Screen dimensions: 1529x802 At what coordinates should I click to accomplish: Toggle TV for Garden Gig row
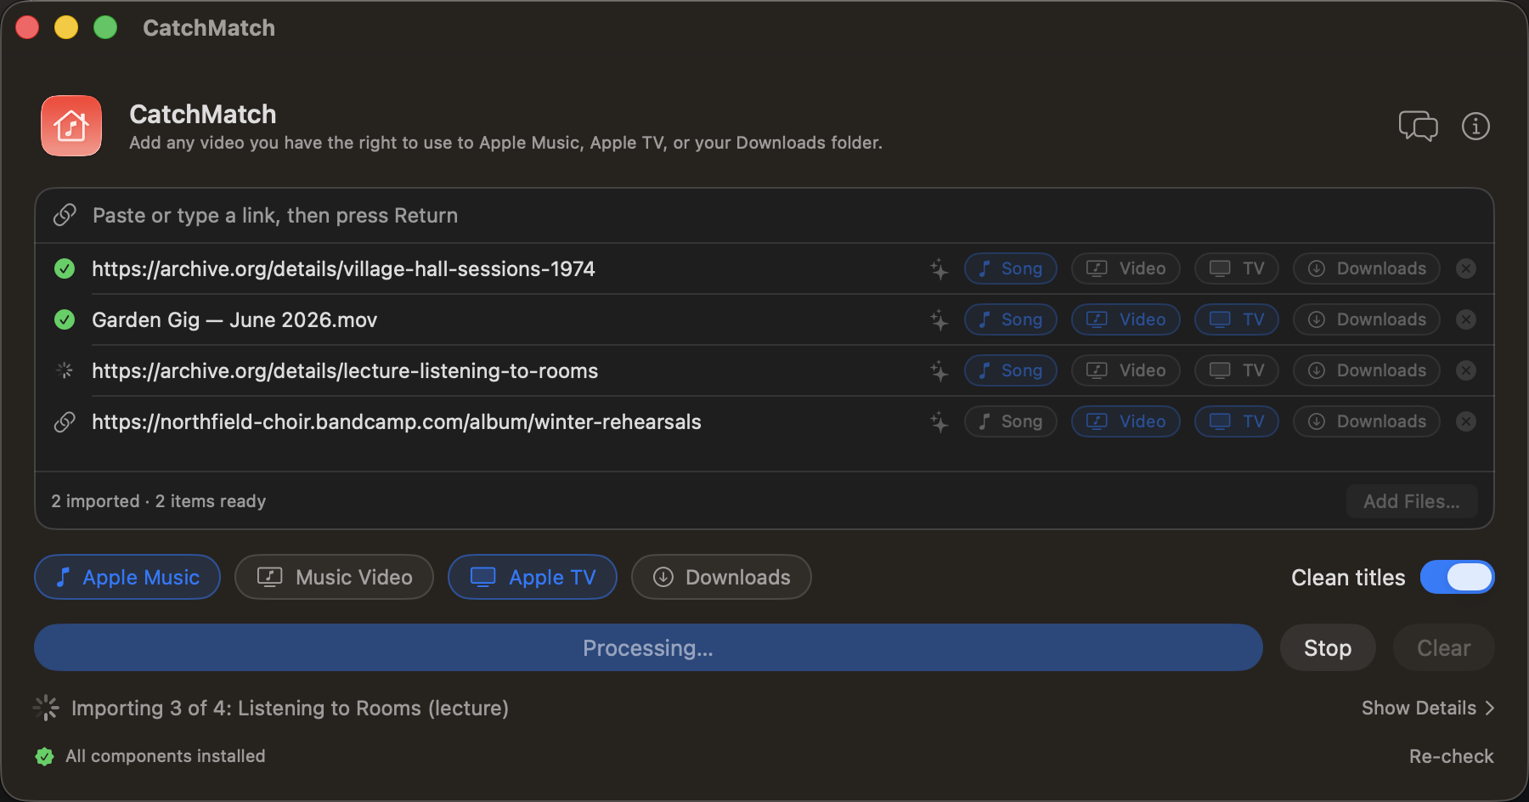(1237, 319)
